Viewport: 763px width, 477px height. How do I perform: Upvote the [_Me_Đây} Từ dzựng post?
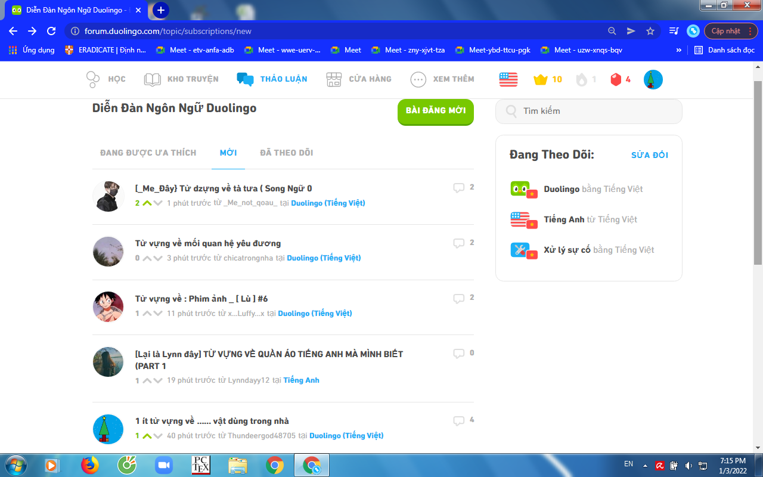click(x=147, y=203)
